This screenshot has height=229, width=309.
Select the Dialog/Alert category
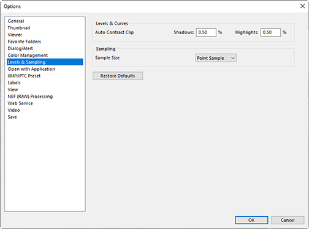(20, 48)
